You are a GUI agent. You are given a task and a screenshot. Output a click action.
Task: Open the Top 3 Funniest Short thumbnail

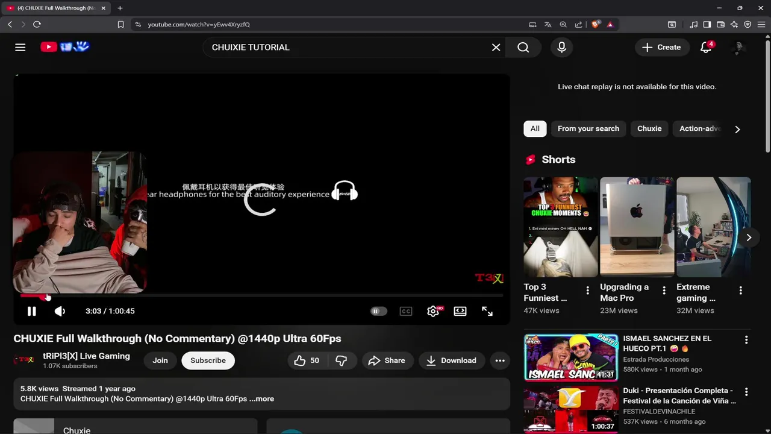(x=561, y=227)
